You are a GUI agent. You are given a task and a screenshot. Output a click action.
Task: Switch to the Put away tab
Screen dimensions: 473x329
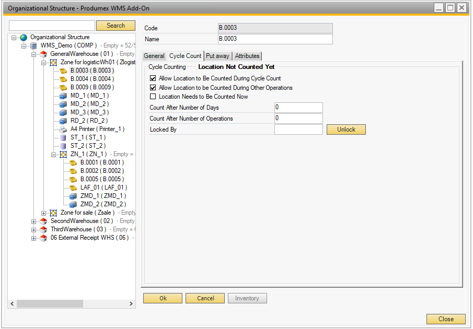[x=217, y=56]
